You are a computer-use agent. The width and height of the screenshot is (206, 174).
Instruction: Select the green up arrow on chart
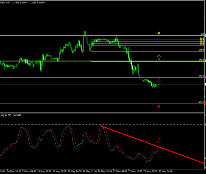coord(159,57)
